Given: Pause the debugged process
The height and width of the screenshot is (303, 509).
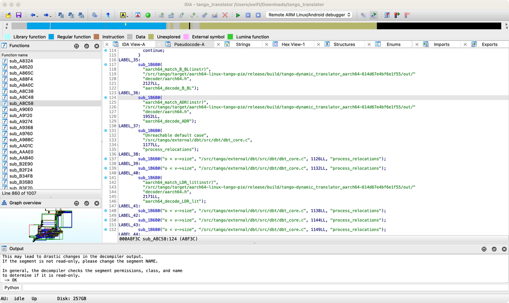Looking at the screenshot, I should [248, 15].
